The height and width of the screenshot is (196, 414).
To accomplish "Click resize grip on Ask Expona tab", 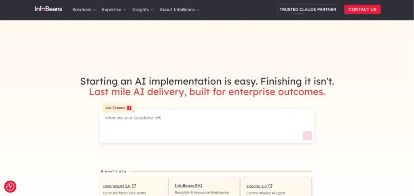I will (x=133, y=111).
